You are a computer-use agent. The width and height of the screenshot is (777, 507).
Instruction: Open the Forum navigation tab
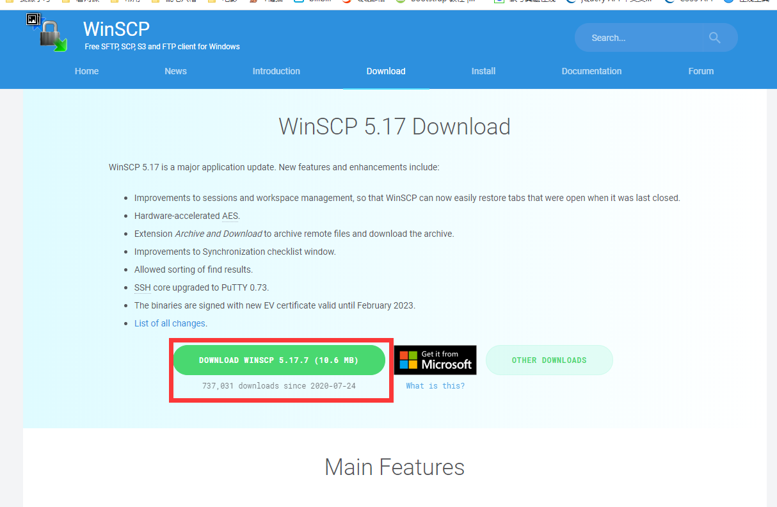(x=701, y=71)
